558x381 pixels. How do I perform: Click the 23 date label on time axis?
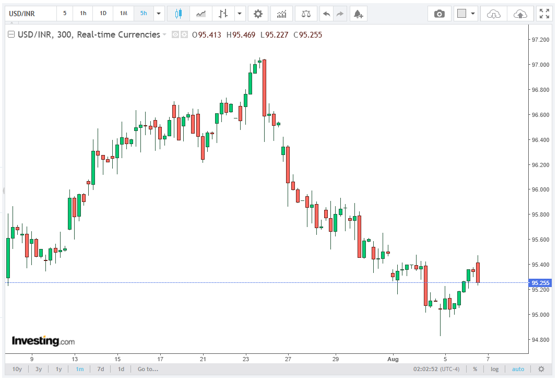tap(246, 359)
